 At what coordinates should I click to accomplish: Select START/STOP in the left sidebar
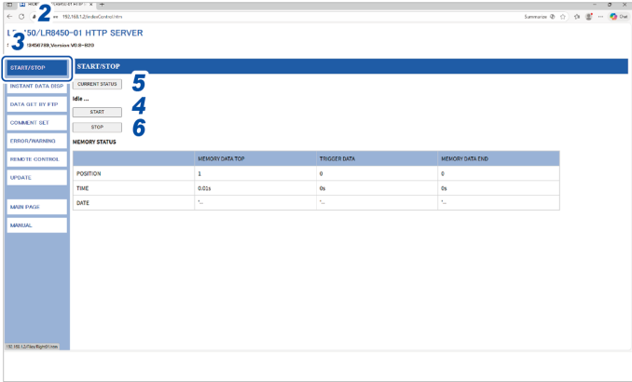pyautogui.click(x=35, y=68)
